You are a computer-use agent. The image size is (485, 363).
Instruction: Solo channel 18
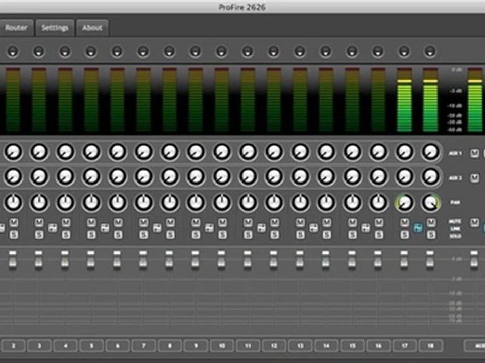point(431,235)
